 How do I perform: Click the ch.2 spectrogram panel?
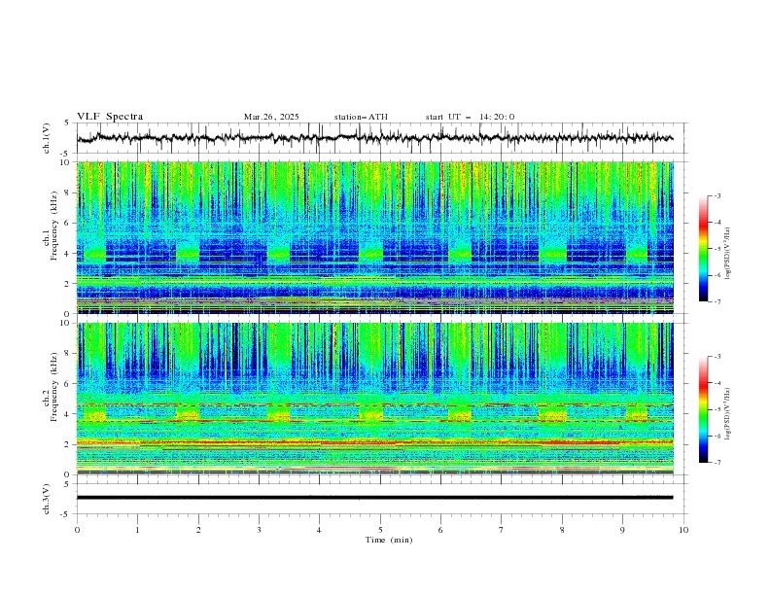375,399
